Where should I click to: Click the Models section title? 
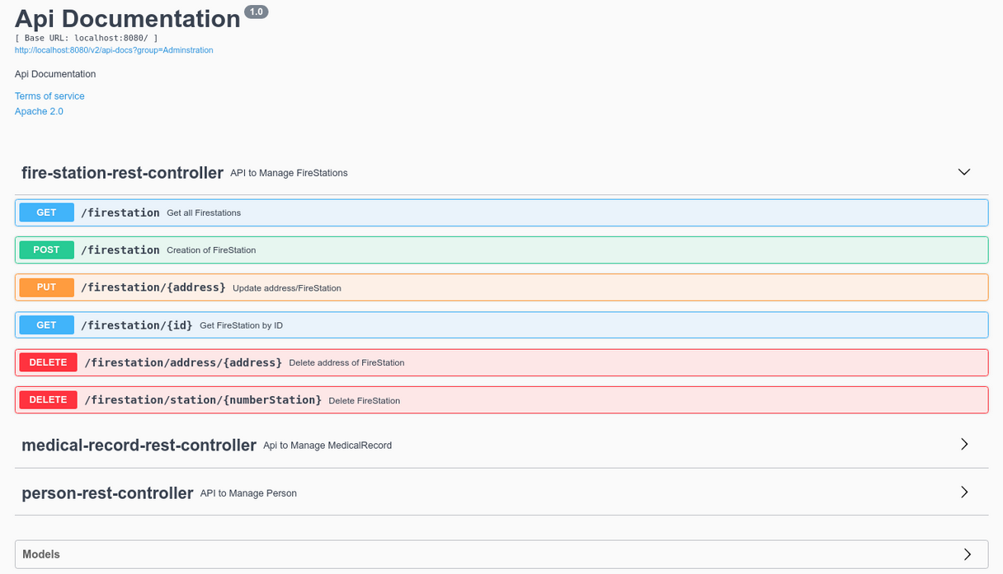pyautogui.click(x=41, y=554)
